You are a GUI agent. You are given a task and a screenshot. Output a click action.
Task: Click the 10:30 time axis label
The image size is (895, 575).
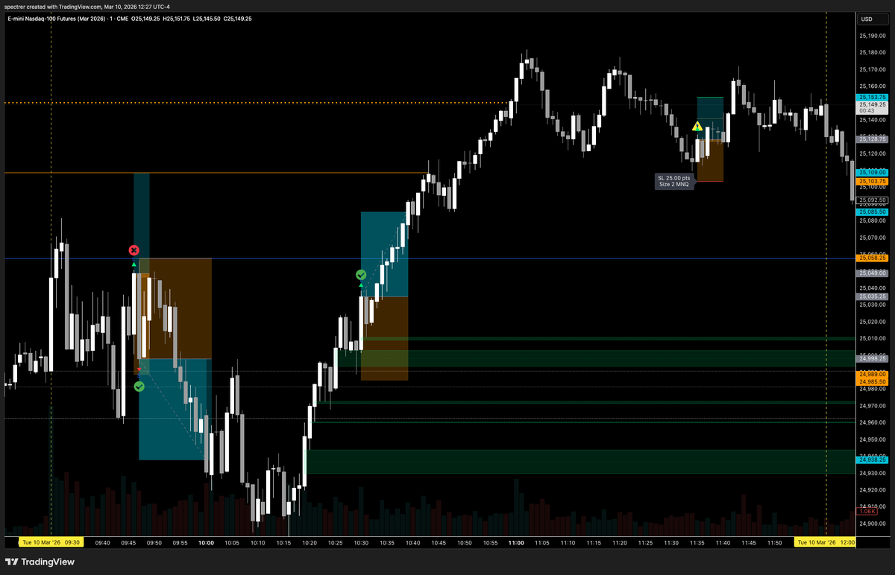coord(361,543)
